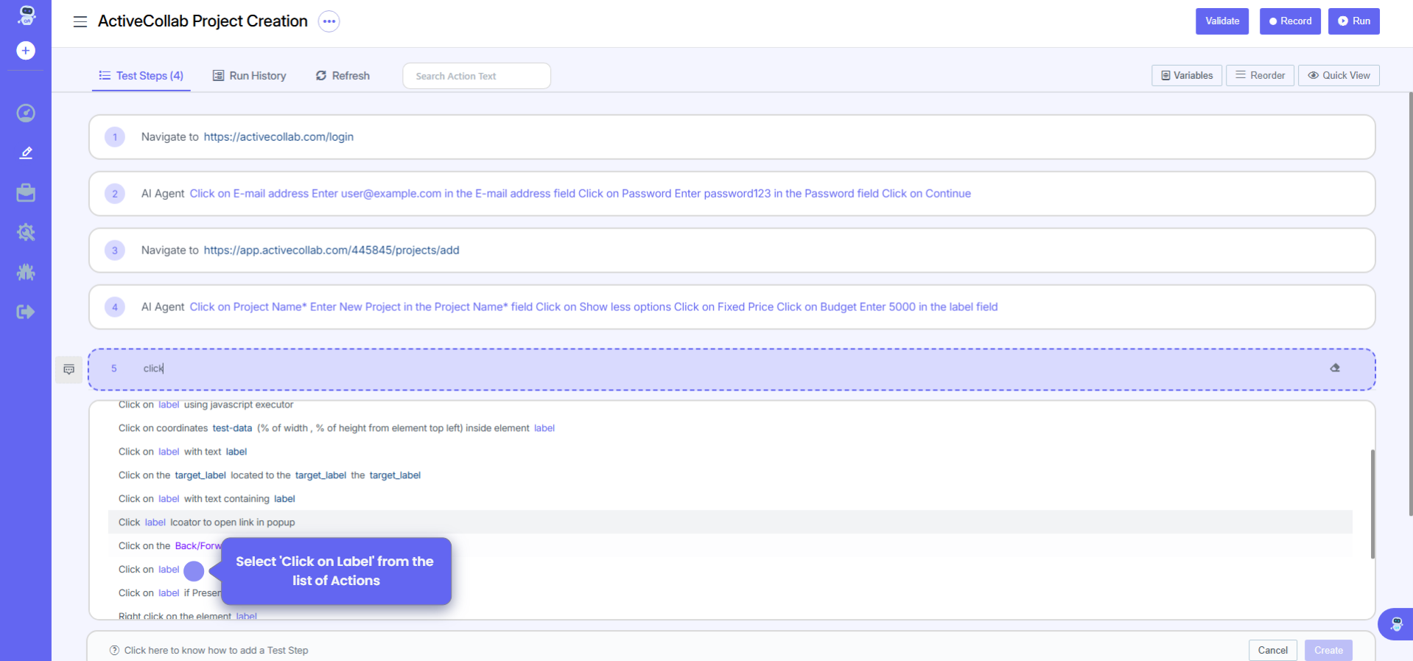Open the three-dot options menu next to title
This screenshot has width=1413, height=661.
(329, 21)
